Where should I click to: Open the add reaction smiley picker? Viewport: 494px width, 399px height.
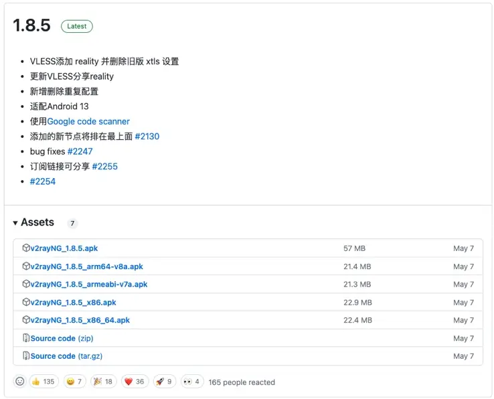coord(19,382)
